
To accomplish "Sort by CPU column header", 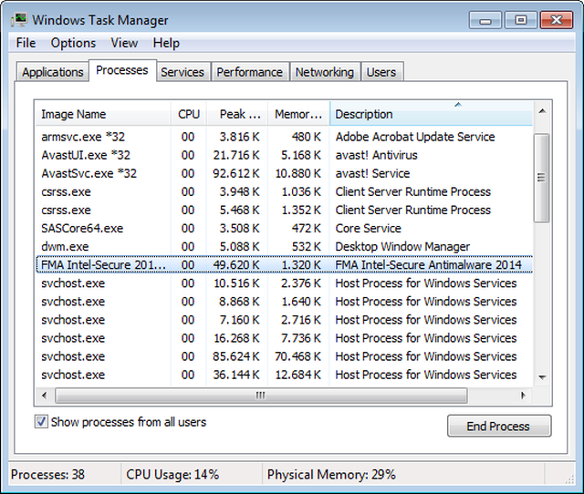I will click(x=189, y=114).
